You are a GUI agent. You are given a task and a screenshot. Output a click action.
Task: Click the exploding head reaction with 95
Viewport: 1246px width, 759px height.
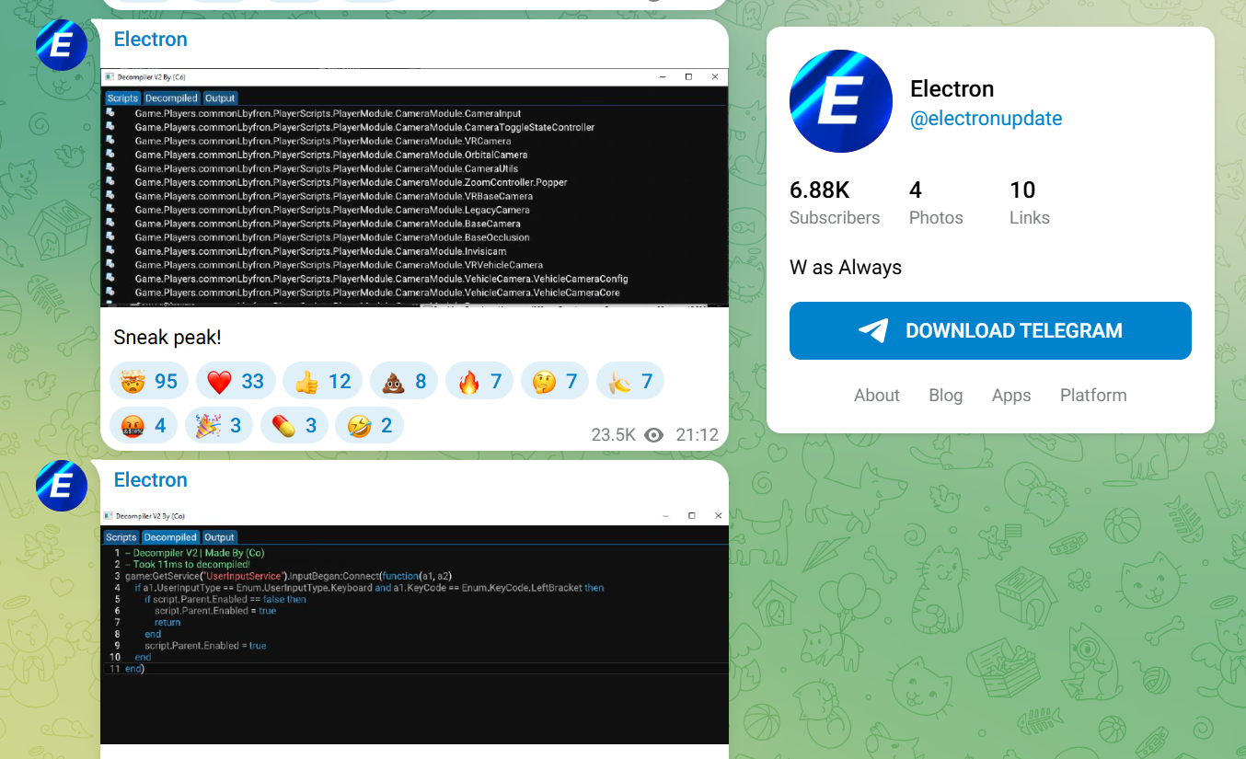[x=148, y=381]
